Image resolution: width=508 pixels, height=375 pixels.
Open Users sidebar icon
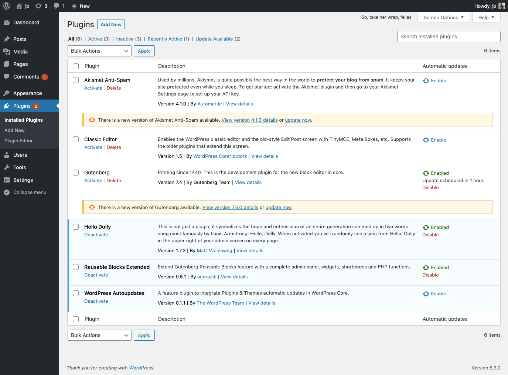pos(7,155)
